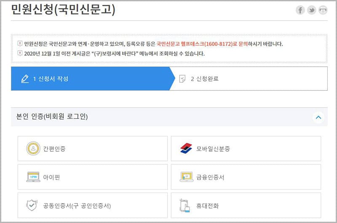This screenshot has height=223, width=337.
Task: Share page on Twitter icon
Action: pos(311,10)
